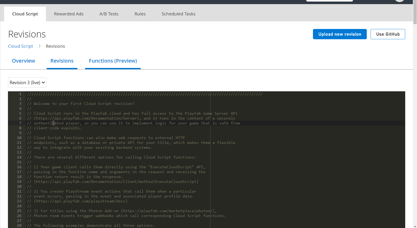This screenshot has height=228, width=417.
Task: Click the 'Photon room events trigger webhooks' line
Action: (126, 216)
